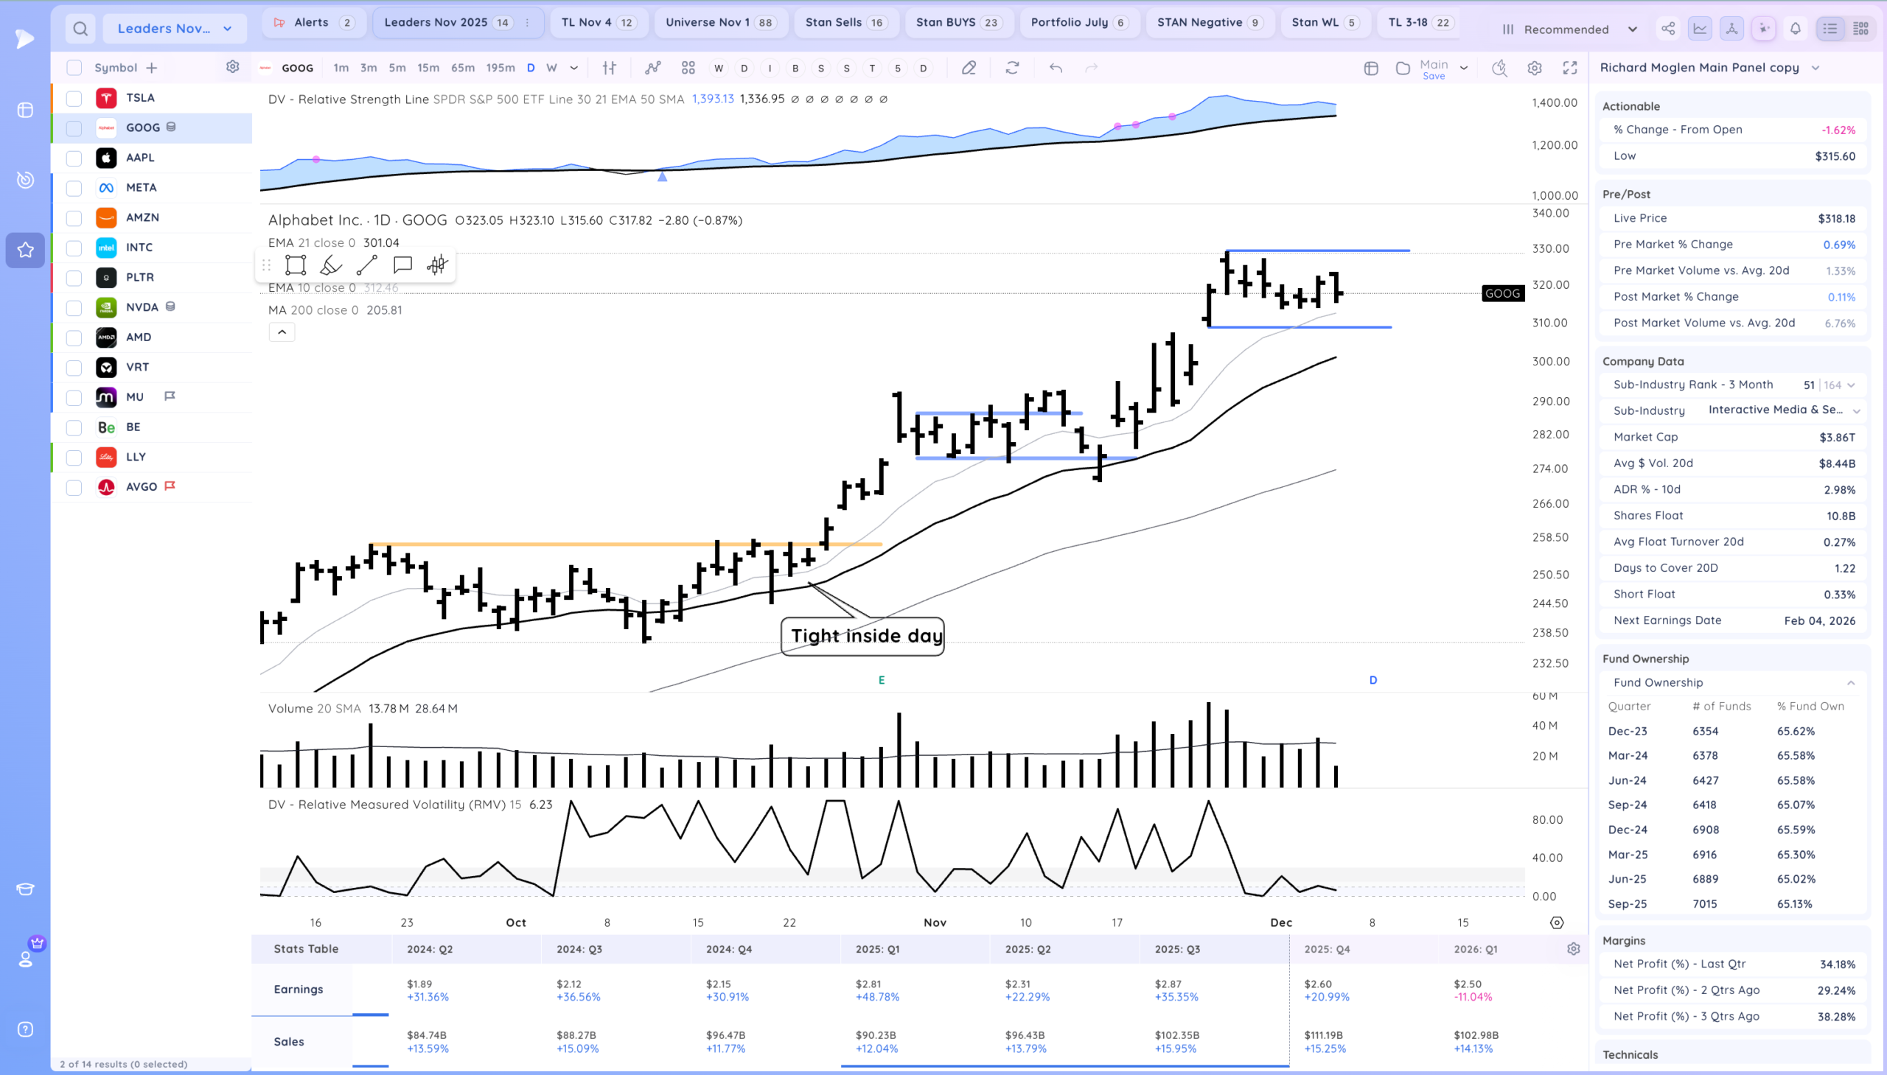Select the rectangle drawing tool
Viewport: 1887px width, 1075px height.
click(296, 265)
